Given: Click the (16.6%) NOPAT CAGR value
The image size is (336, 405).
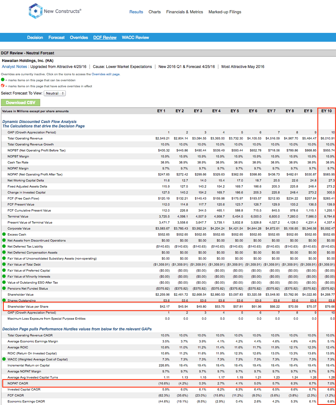Looking at the screenshot, I should 164,383.
